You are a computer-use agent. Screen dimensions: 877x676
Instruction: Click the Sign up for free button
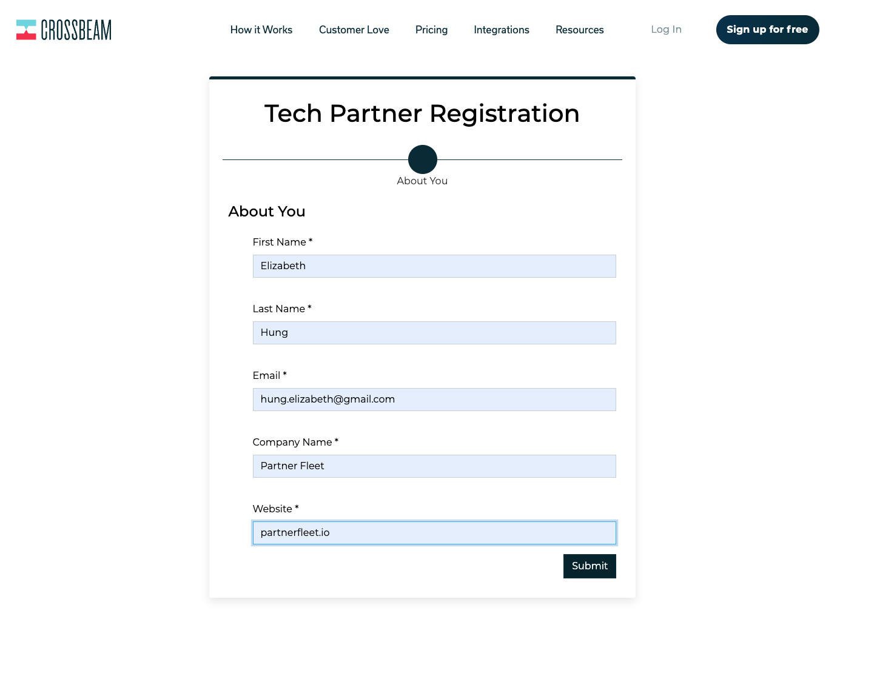(768, 30)
